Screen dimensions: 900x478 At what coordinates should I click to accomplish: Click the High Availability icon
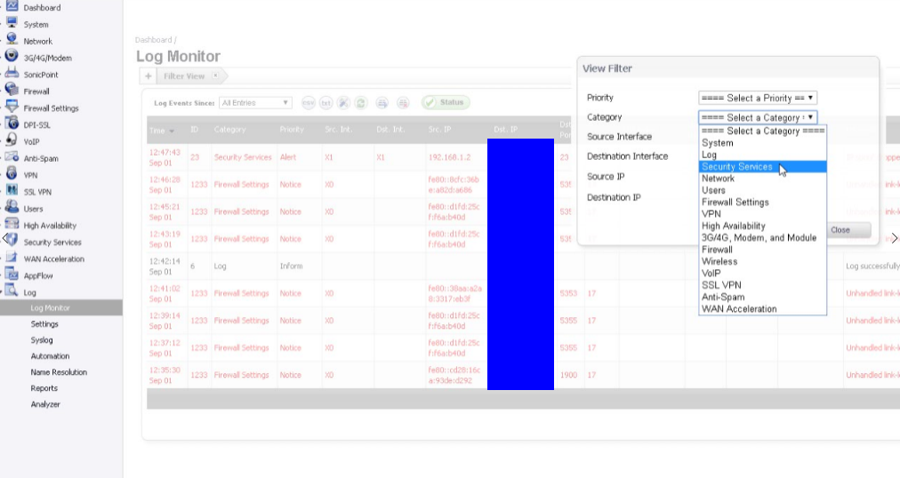click(12, 223)
